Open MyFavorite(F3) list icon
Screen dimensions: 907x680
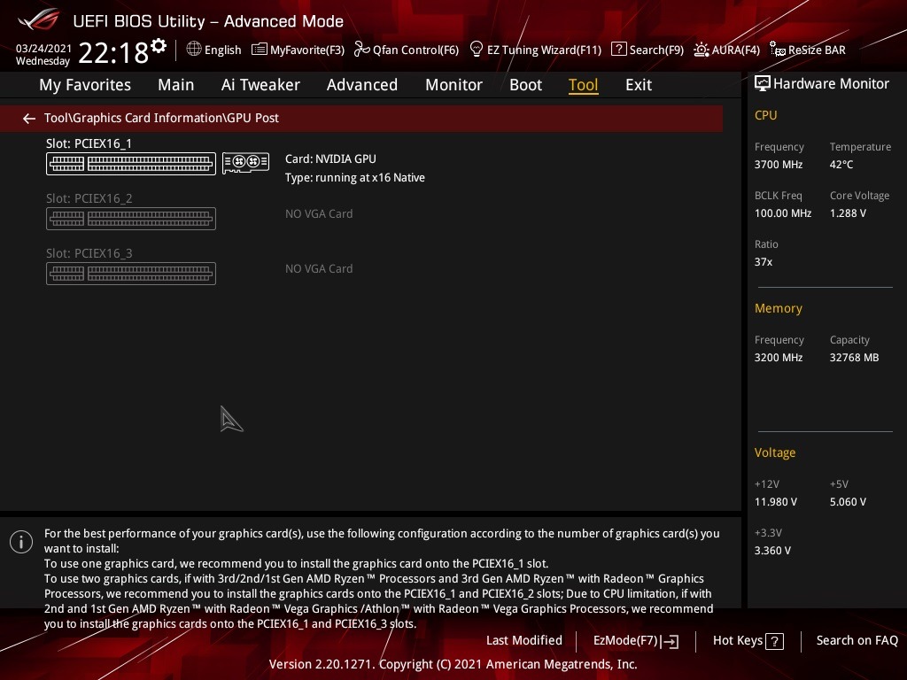[260, 50]
